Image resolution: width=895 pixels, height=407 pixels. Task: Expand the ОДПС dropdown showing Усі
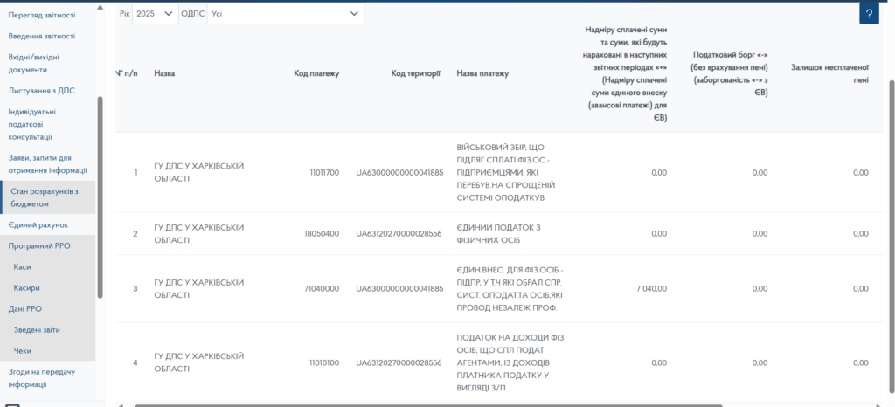tap(286, 14)
